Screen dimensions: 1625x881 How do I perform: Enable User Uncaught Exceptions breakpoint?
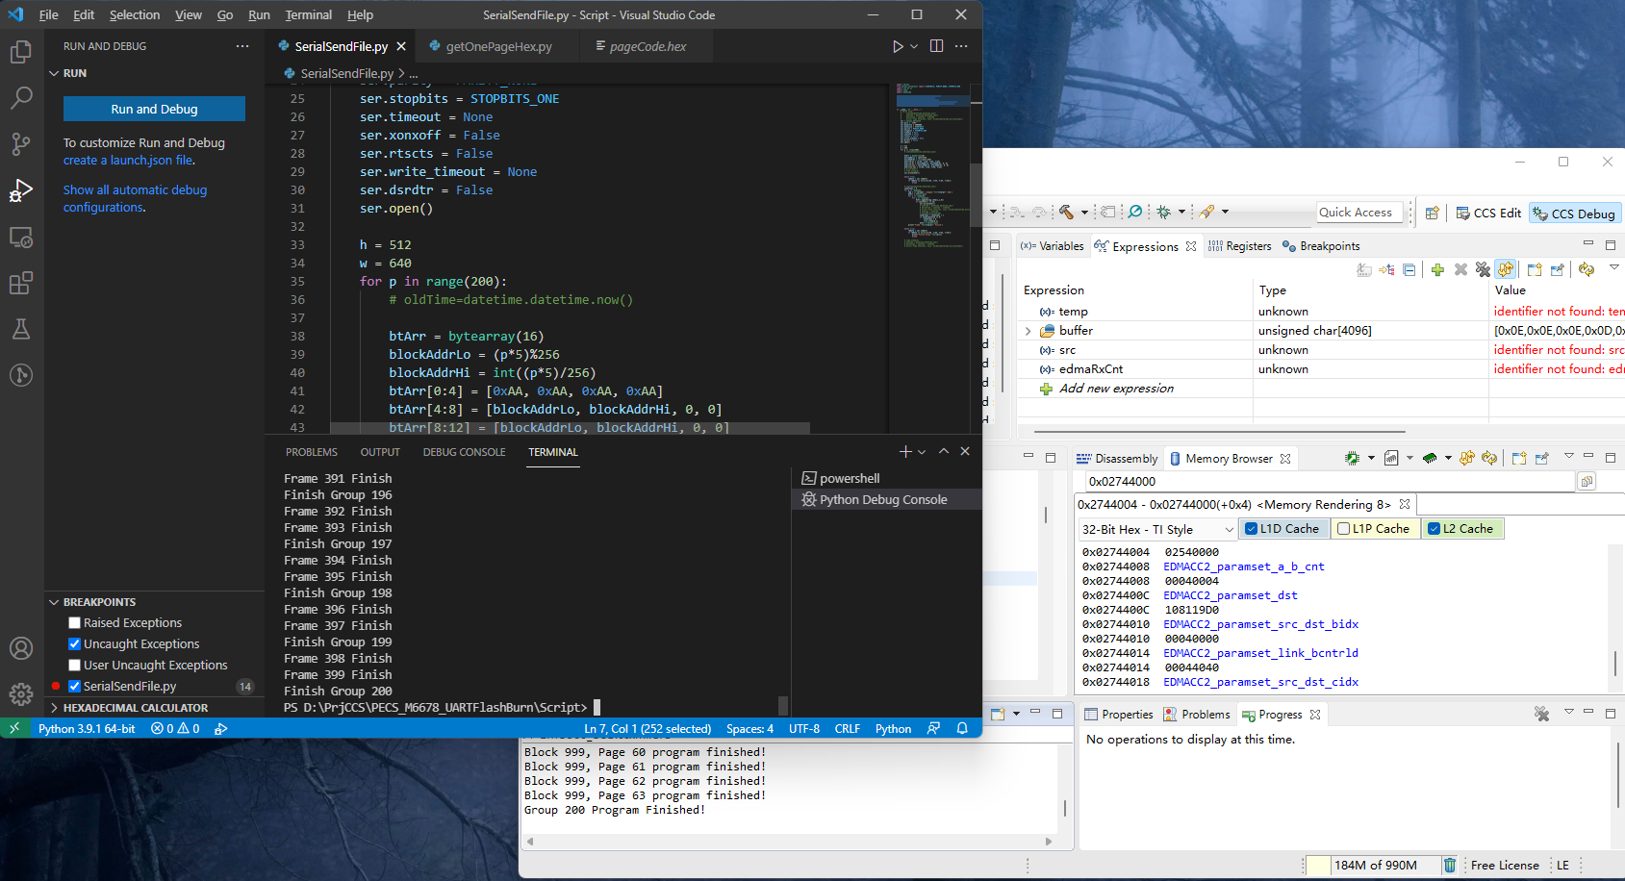point(74,666)
